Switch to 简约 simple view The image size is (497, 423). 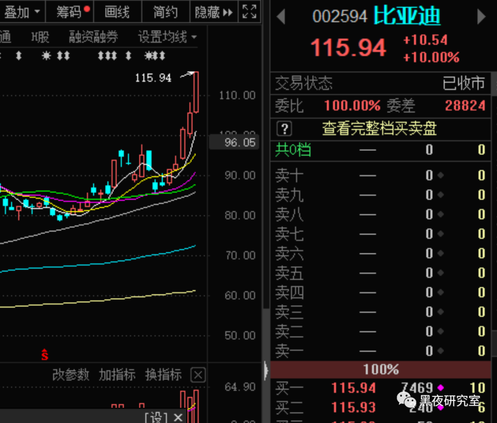point(166,12)
